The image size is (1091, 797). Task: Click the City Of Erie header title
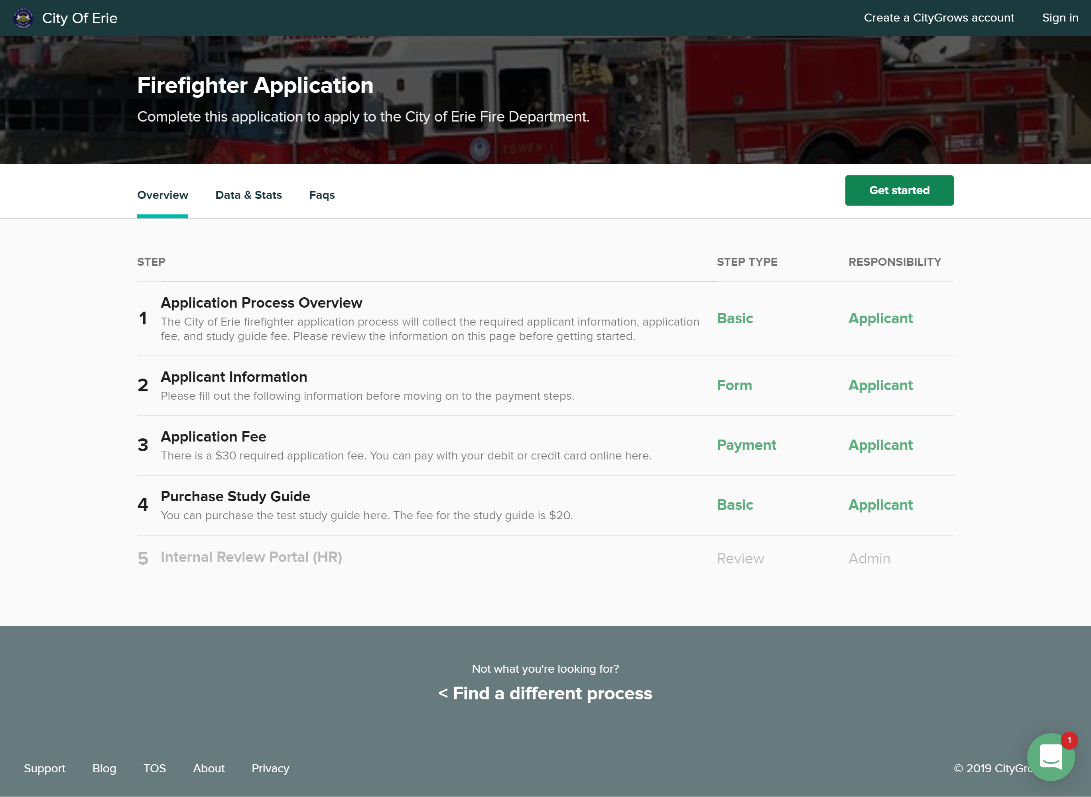(x=80, y=18)
